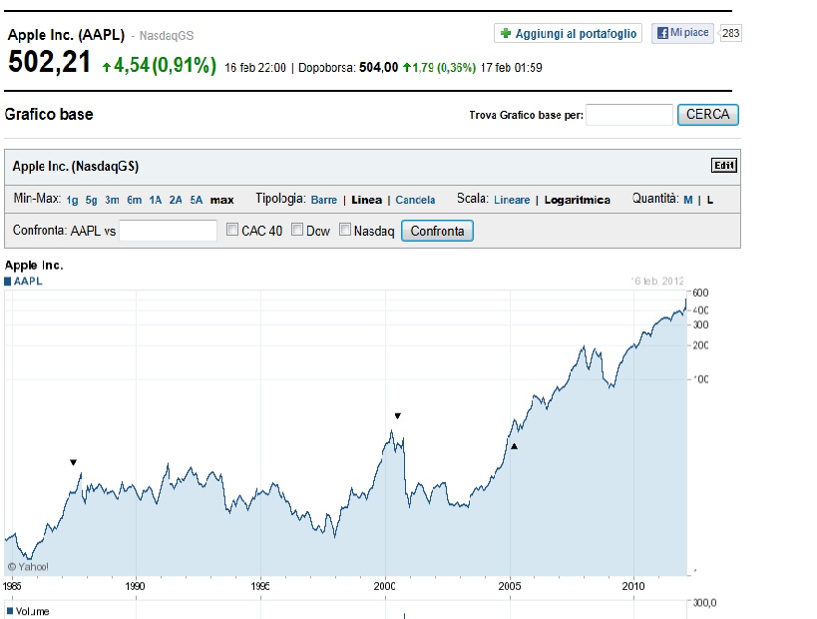The height and width of the screenshot is (619, 817).
Task: Choose Lineare scale option
Action: coord(512,200)
